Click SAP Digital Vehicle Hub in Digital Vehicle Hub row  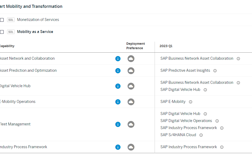[180, 90]
